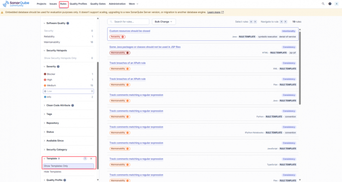Screen dimensions: 342x182
Task: Click Maintainability badge on the XML XPath rule
Action: point(120,69)
